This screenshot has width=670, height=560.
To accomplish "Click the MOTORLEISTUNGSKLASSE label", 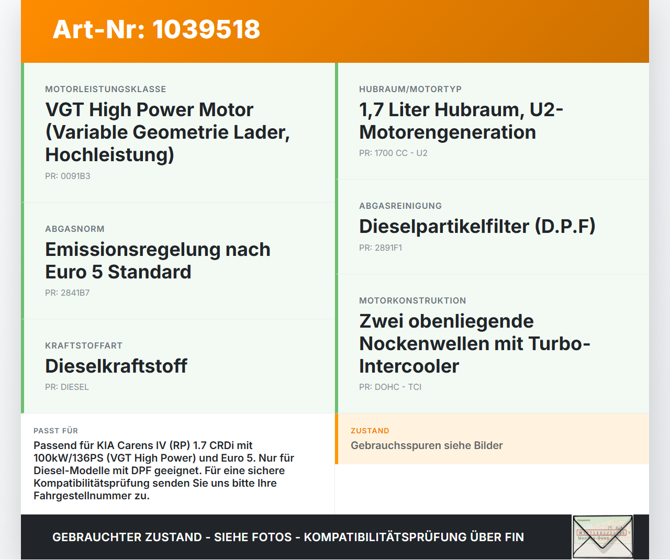I will (106, 89).
